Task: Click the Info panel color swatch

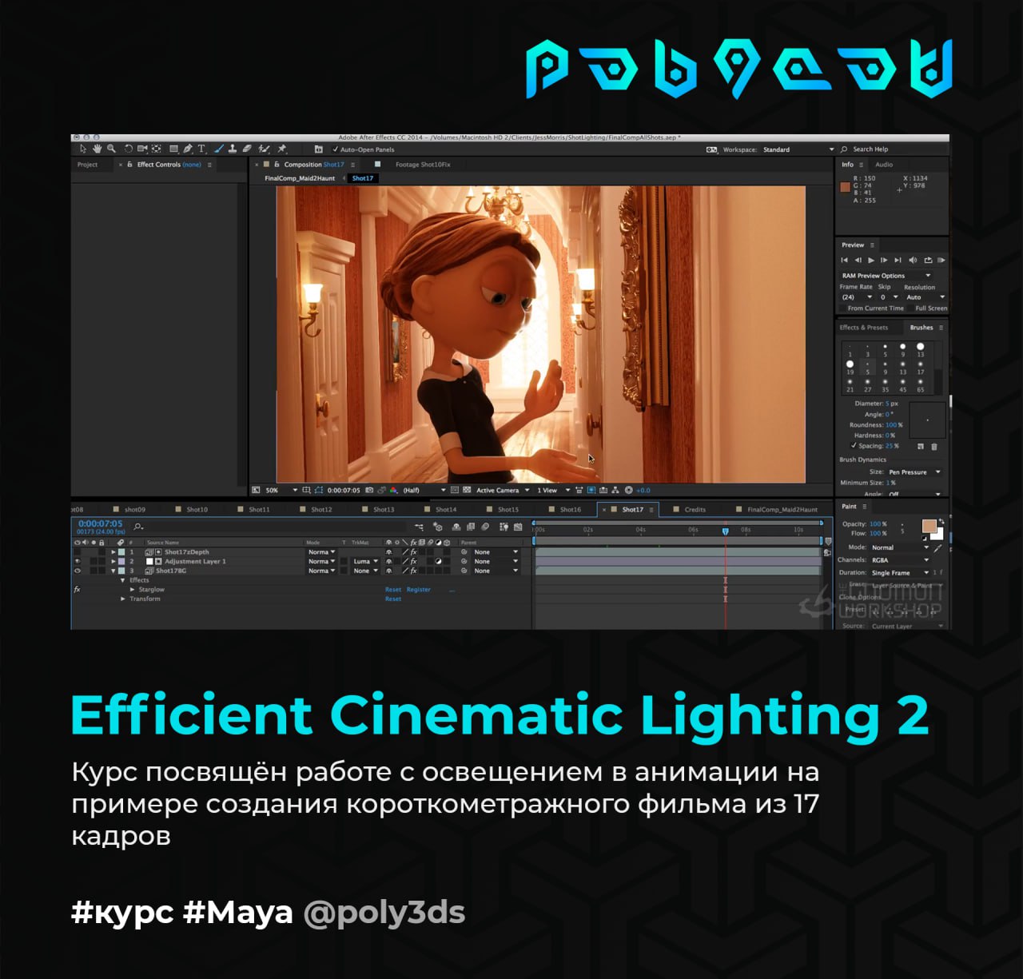Action: pyautogui.click(x=845, y=187)
